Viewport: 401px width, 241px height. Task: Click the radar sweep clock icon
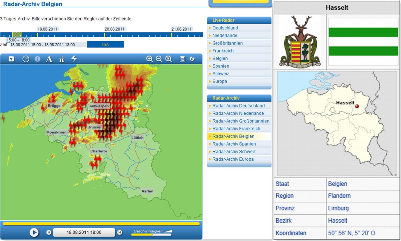(26, 59)
